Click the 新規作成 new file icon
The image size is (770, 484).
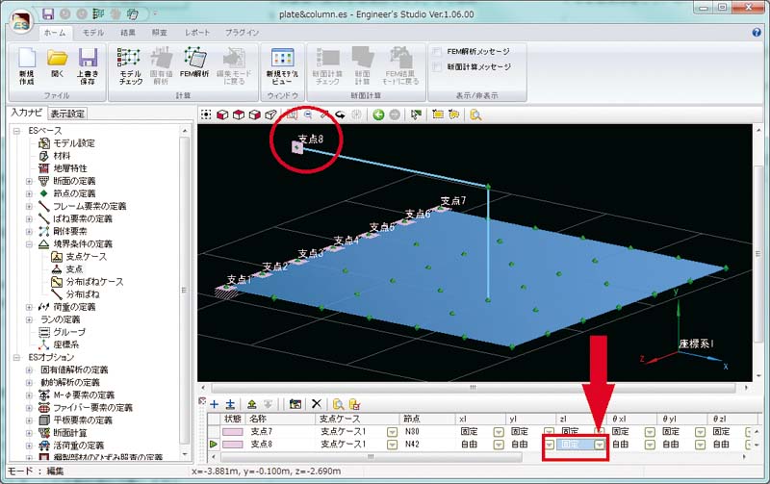click(x=27, y=66)
